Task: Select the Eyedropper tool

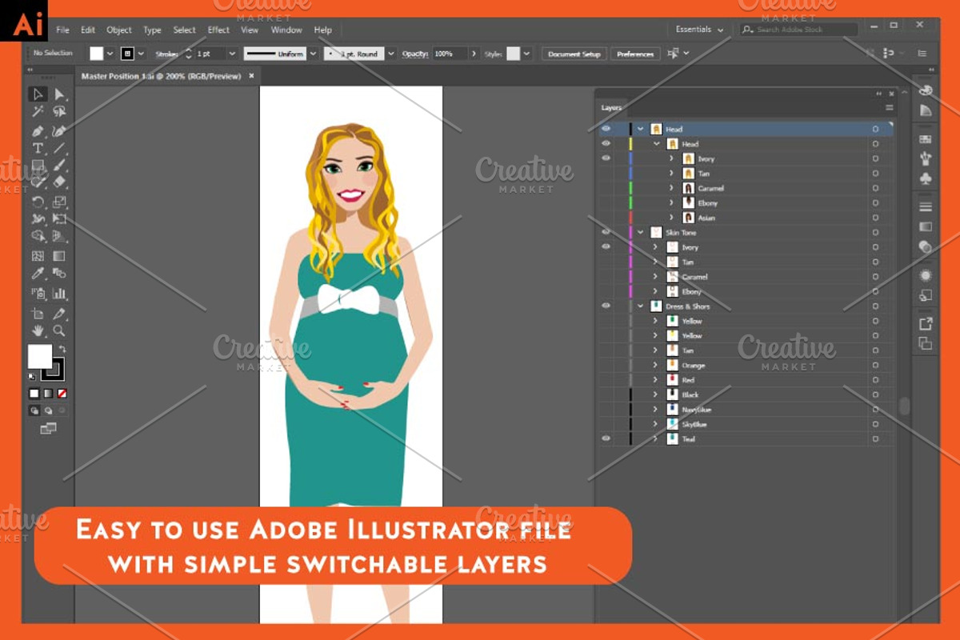Action: click(38, 274)
